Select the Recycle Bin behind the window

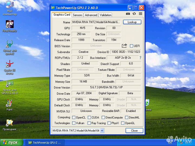[x=148, y=105]
